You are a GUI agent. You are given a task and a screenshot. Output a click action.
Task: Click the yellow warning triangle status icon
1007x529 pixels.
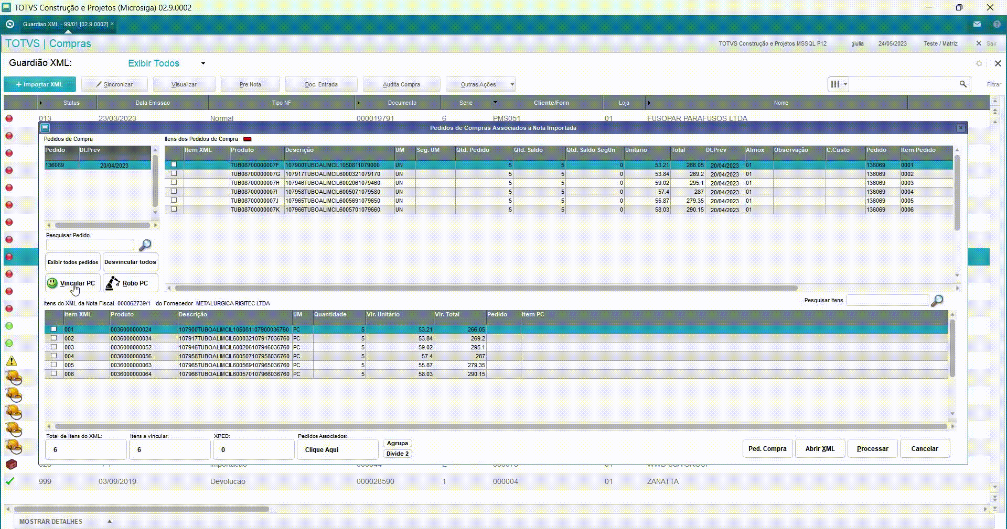pos(12,361)
